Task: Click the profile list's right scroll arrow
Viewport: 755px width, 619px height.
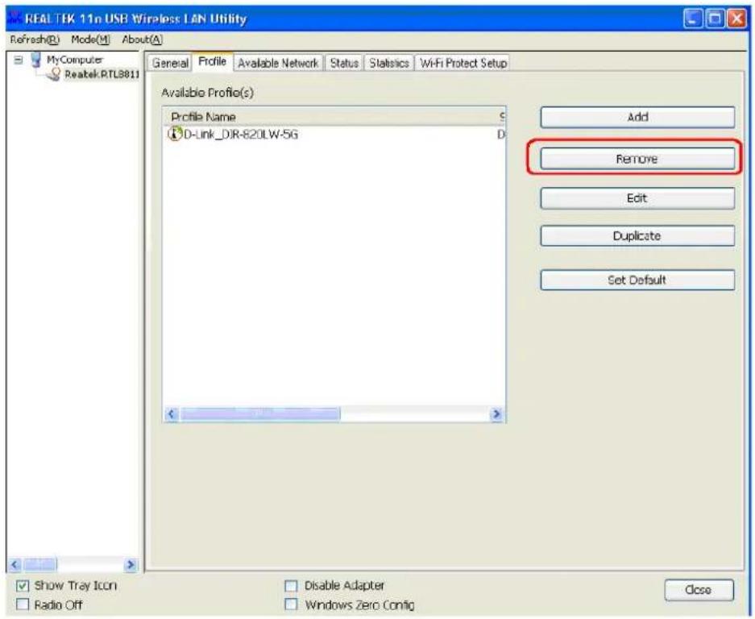Action: click(x=496, y=413)
